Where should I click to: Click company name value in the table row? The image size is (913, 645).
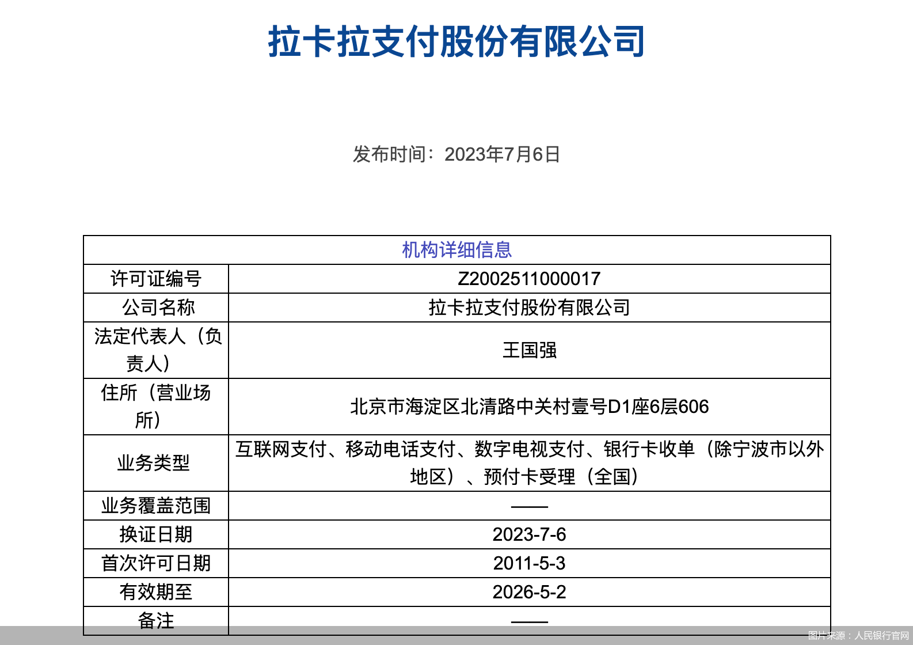529,308
